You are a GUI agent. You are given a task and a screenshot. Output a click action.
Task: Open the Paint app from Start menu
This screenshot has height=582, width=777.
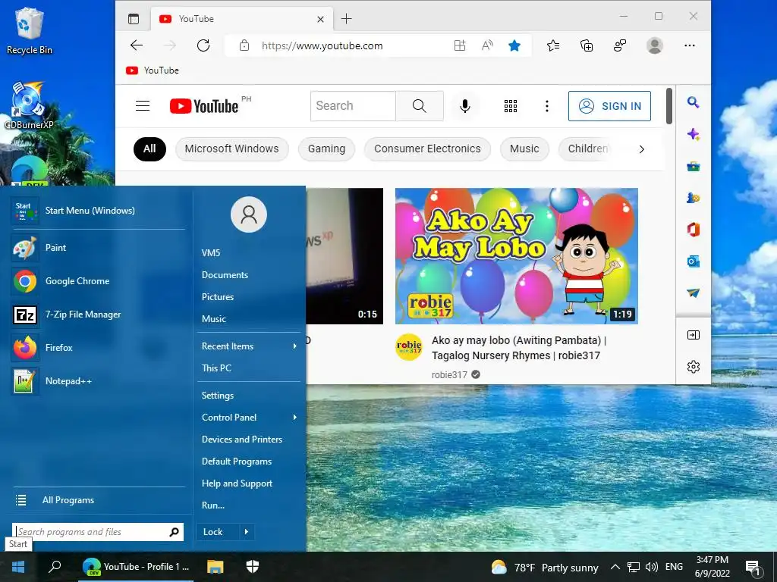tap(98, 248)
